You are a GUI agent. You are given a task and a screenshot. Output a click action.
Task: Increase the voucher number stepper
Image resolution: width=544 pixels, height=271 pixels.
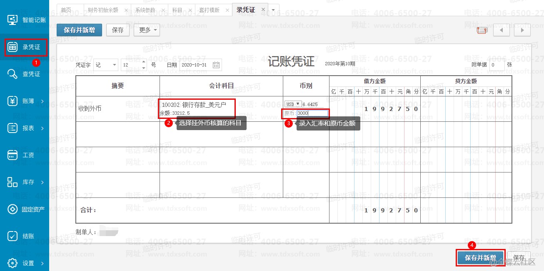coord(144,62)
